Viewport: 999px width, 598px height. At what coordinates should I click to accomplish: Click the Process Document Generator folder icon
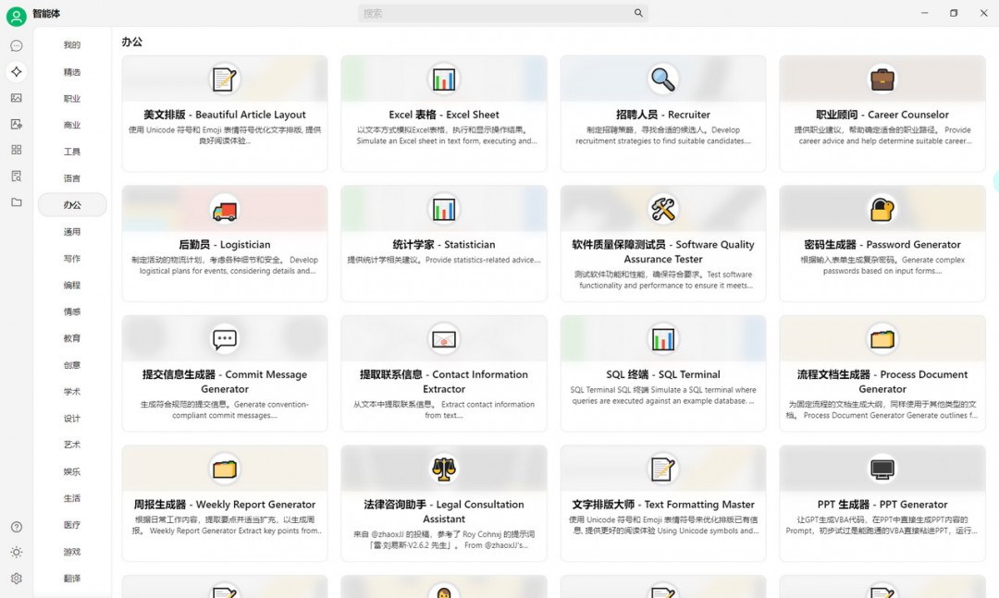tap(882, 339)
